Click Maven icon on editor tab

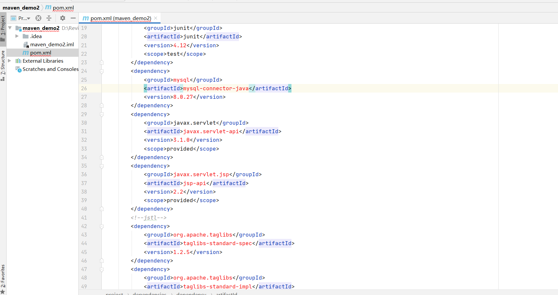coord(86,18)
